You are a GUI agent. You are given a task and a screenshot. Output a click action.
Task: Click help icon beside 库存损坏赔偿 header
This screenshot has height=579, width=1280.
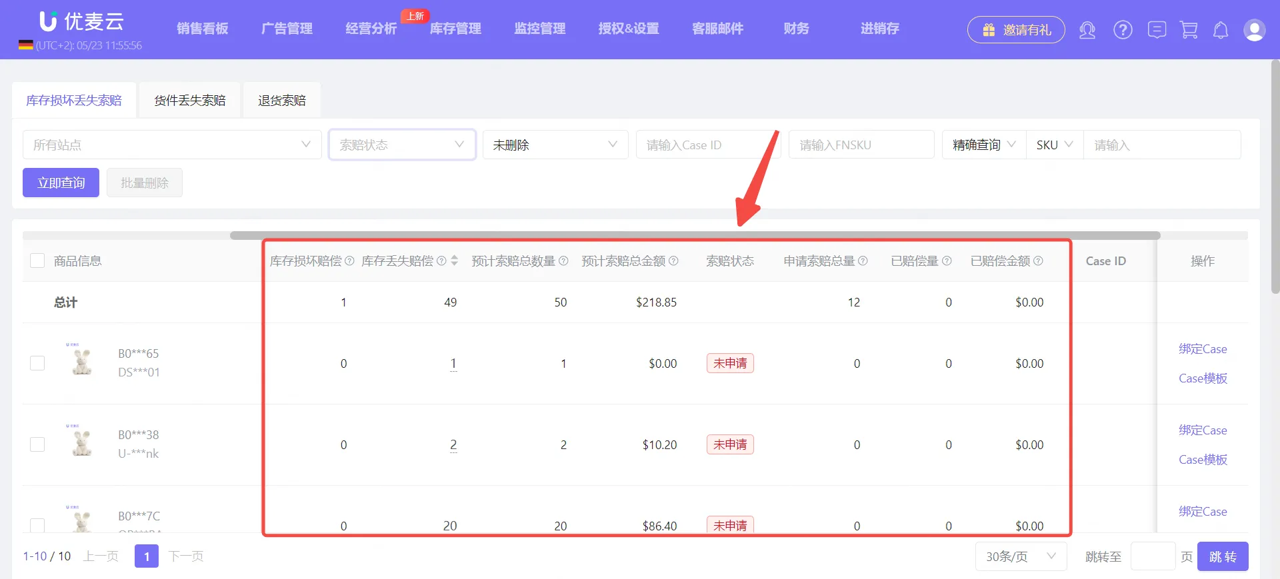(x=349, y=261)
